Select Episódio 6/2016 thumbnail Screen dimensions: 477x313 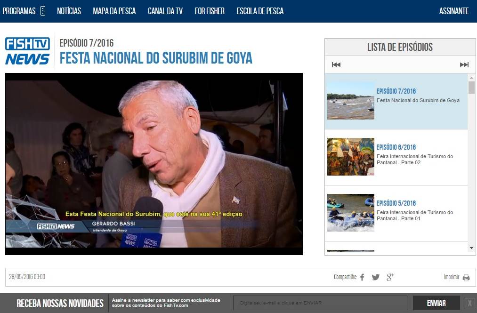350,157
